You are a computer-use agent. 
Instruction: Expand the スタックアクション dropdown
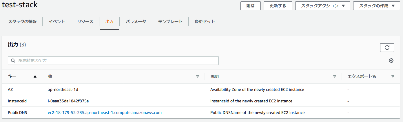click(322, 6)
